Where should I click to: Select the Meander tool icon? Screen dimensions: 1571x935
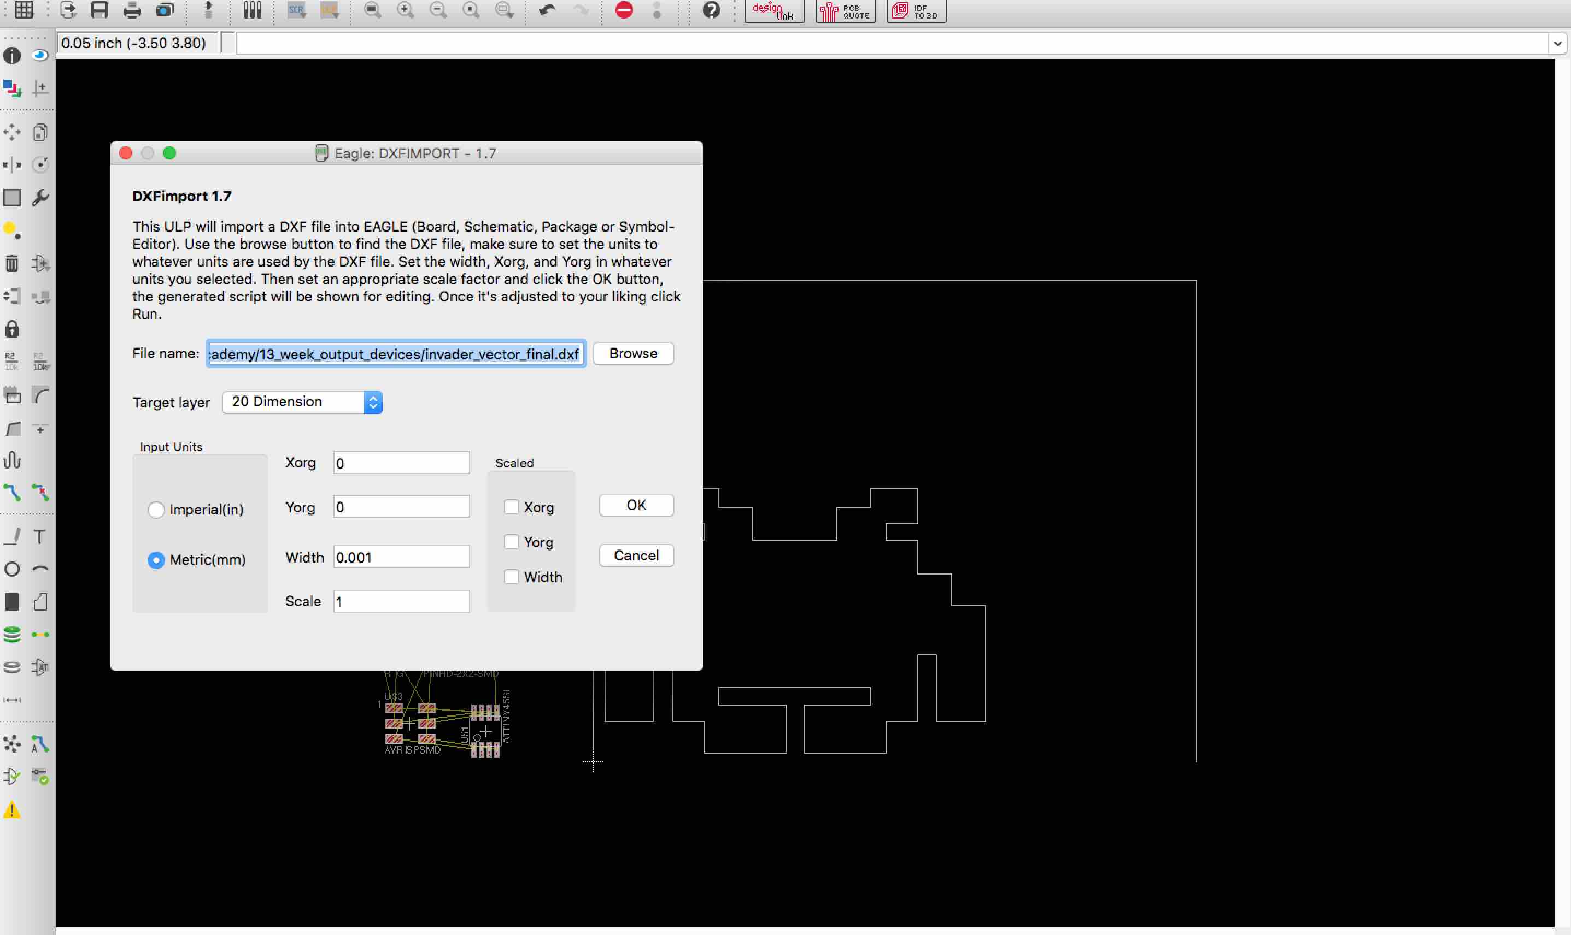point(12,459)
